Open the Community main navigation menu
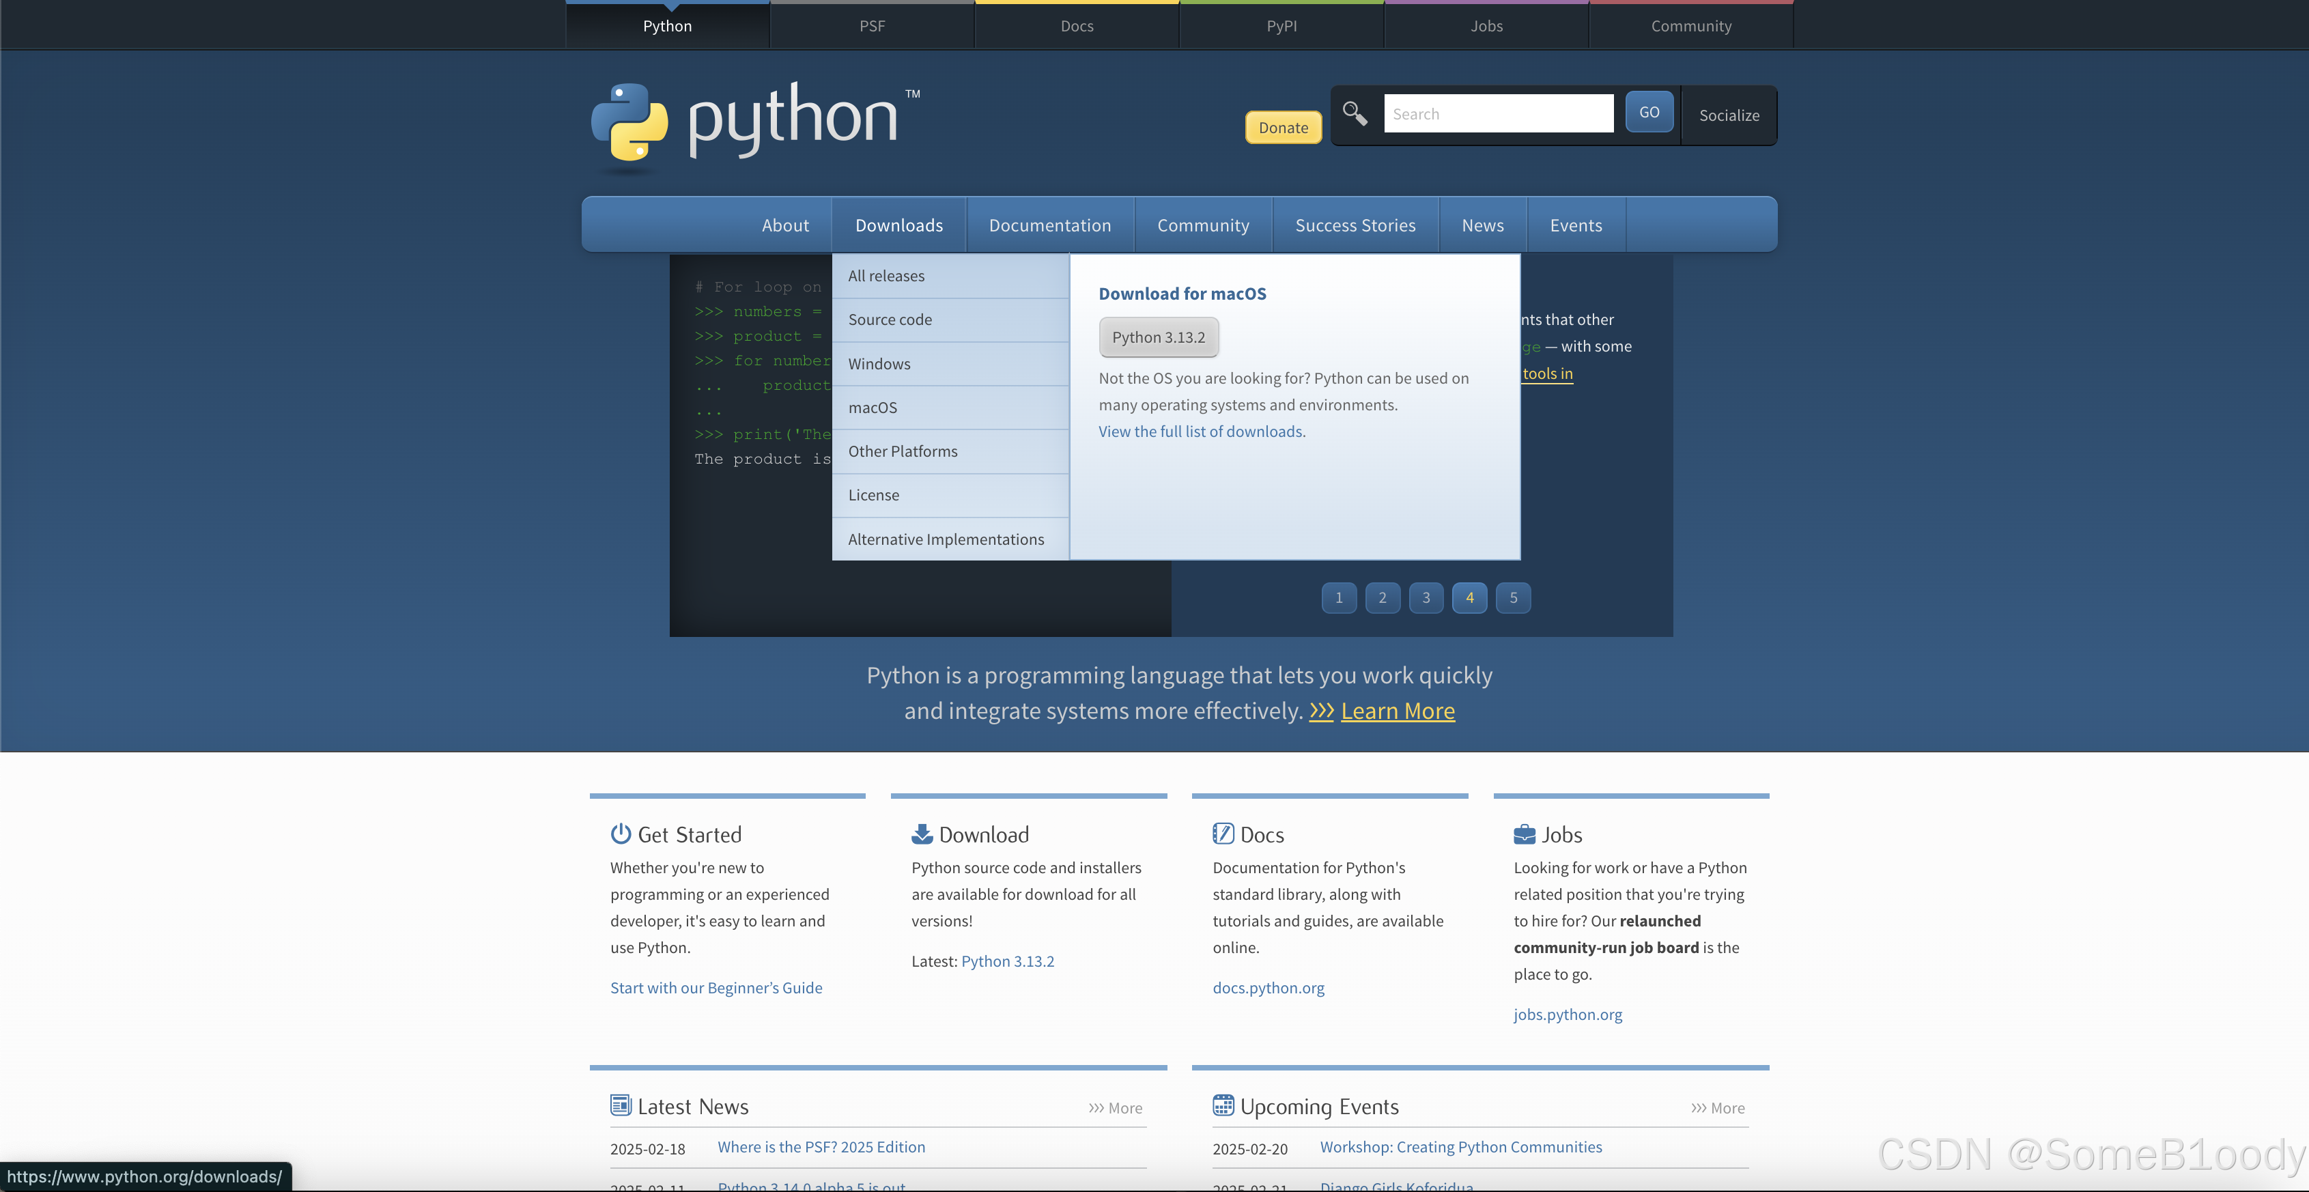This screenshot has height=1192, width=2309. tap(1203, 225)
